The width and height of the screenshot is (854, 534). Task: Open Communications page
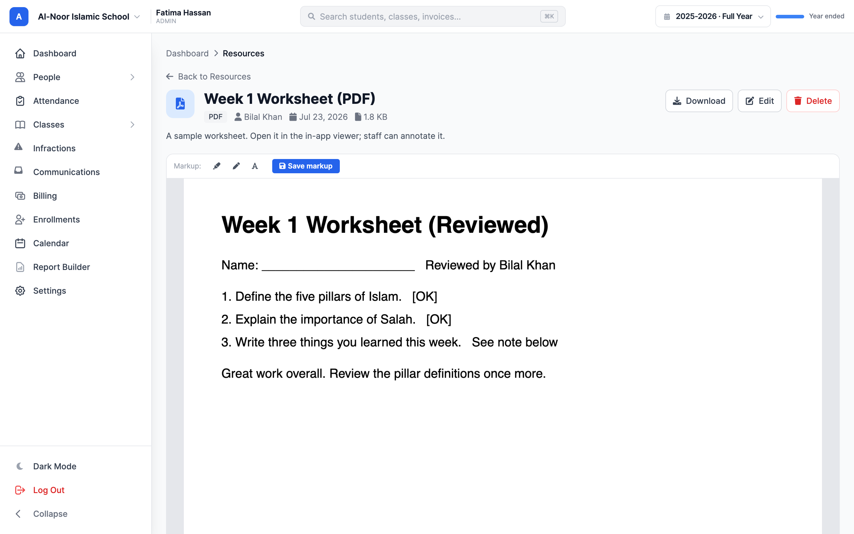[x=76, y=172]
